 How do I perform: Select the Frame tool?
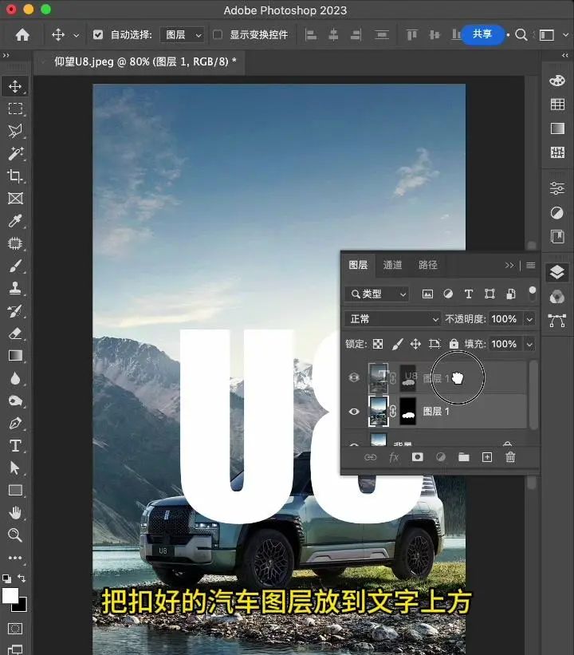pos(15,198)
